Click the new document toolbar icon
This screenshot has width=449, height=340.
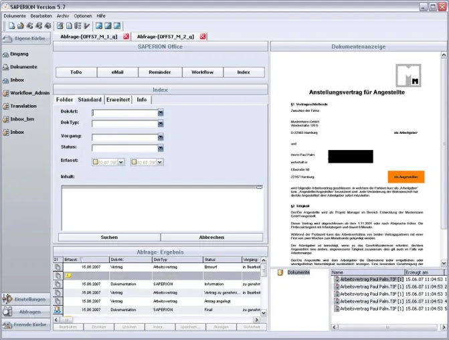point(11,26)
